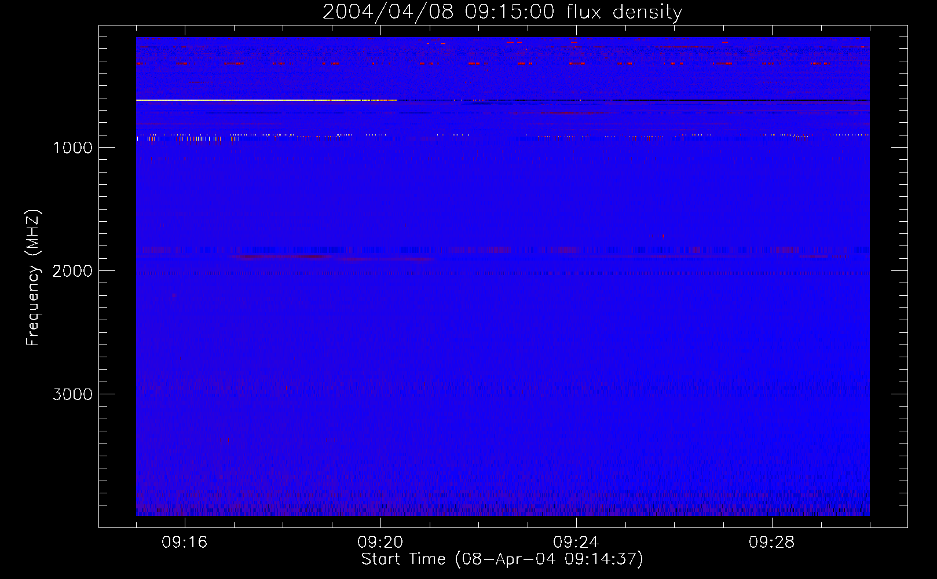Click the "Start Time (08-Apr-04 09:14:37)" axis label
937x579 pixels.
(x=502, y=559)
